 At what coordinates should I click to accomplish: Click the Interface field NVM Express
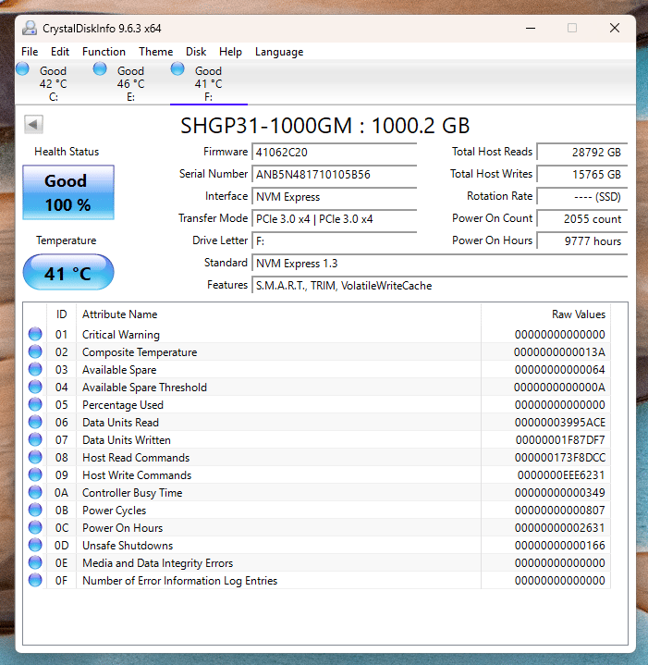pyautogui.click(x=334, y=197)
